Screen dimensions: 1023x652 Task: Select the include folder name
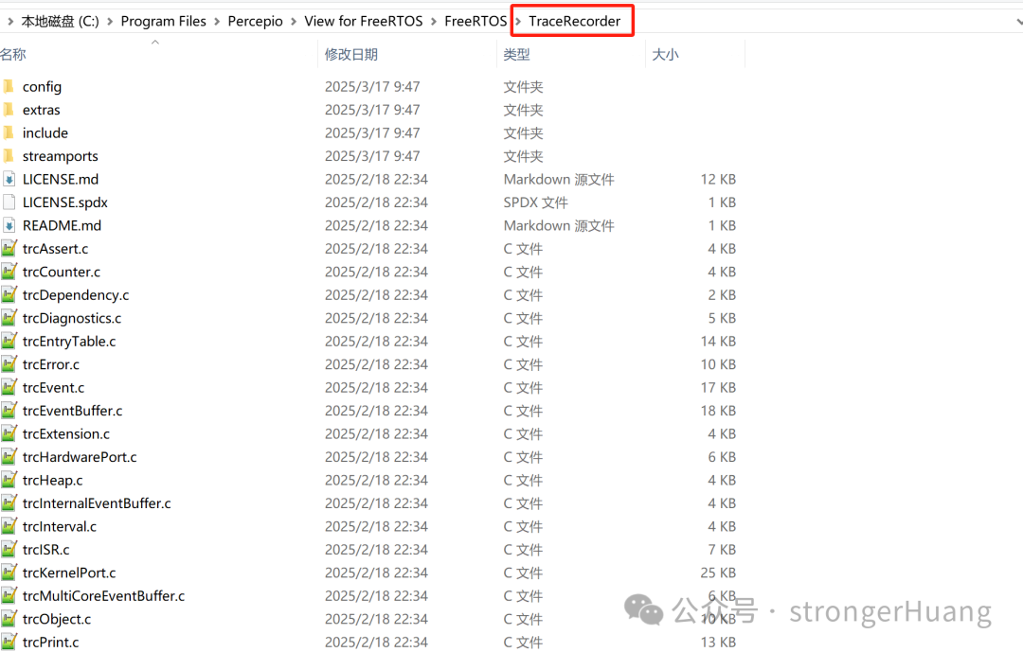tap(45, 133)
